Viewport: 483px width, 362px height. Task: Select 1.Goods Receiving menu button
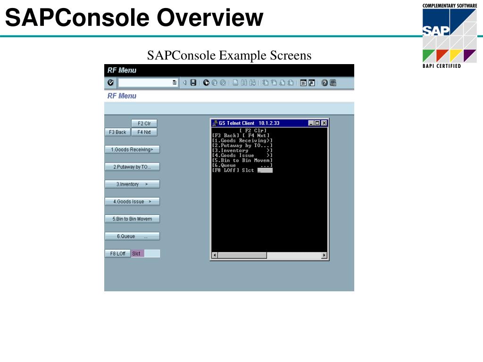[132, 149]
